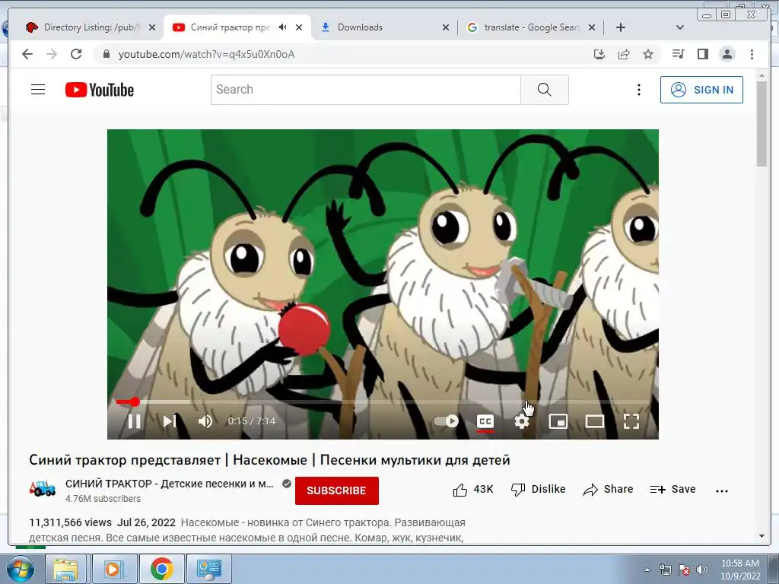Launch Windows Media Player from taskbar

coord(113,569)
